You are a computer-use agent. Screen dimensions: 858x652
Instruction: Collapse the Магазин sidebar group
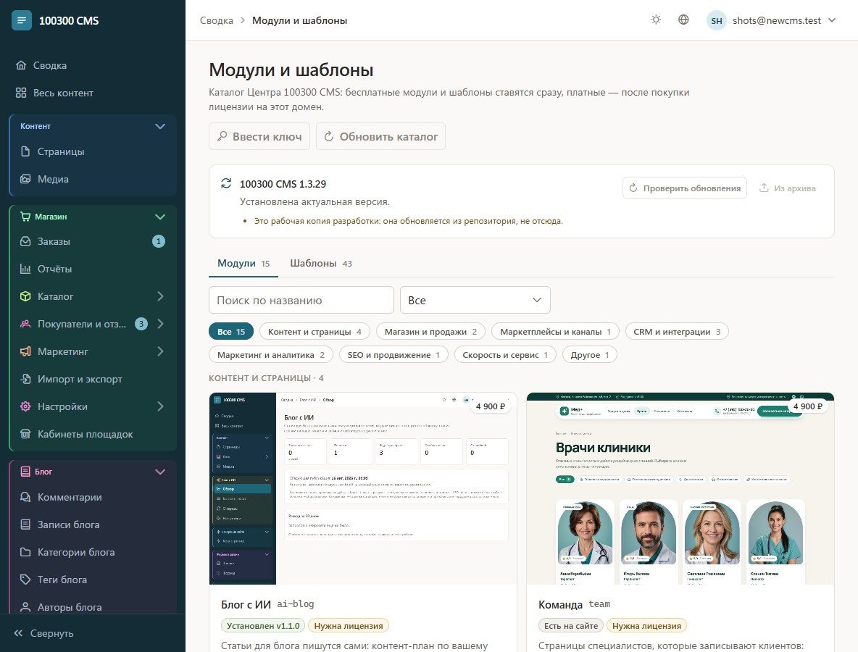pyautogui.click(x=159, y=217)
